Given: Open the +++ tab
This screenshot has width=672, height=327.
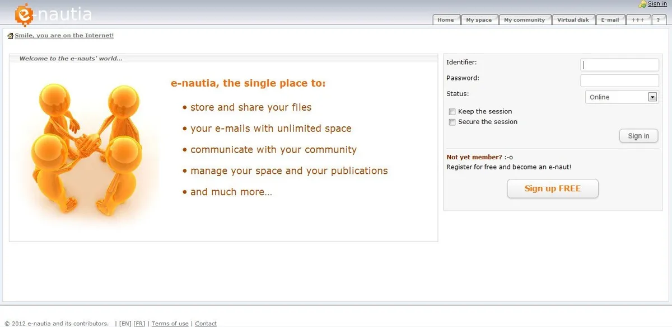Looking at the screenshot, I should pyautogui.click(x=637, y=20).
